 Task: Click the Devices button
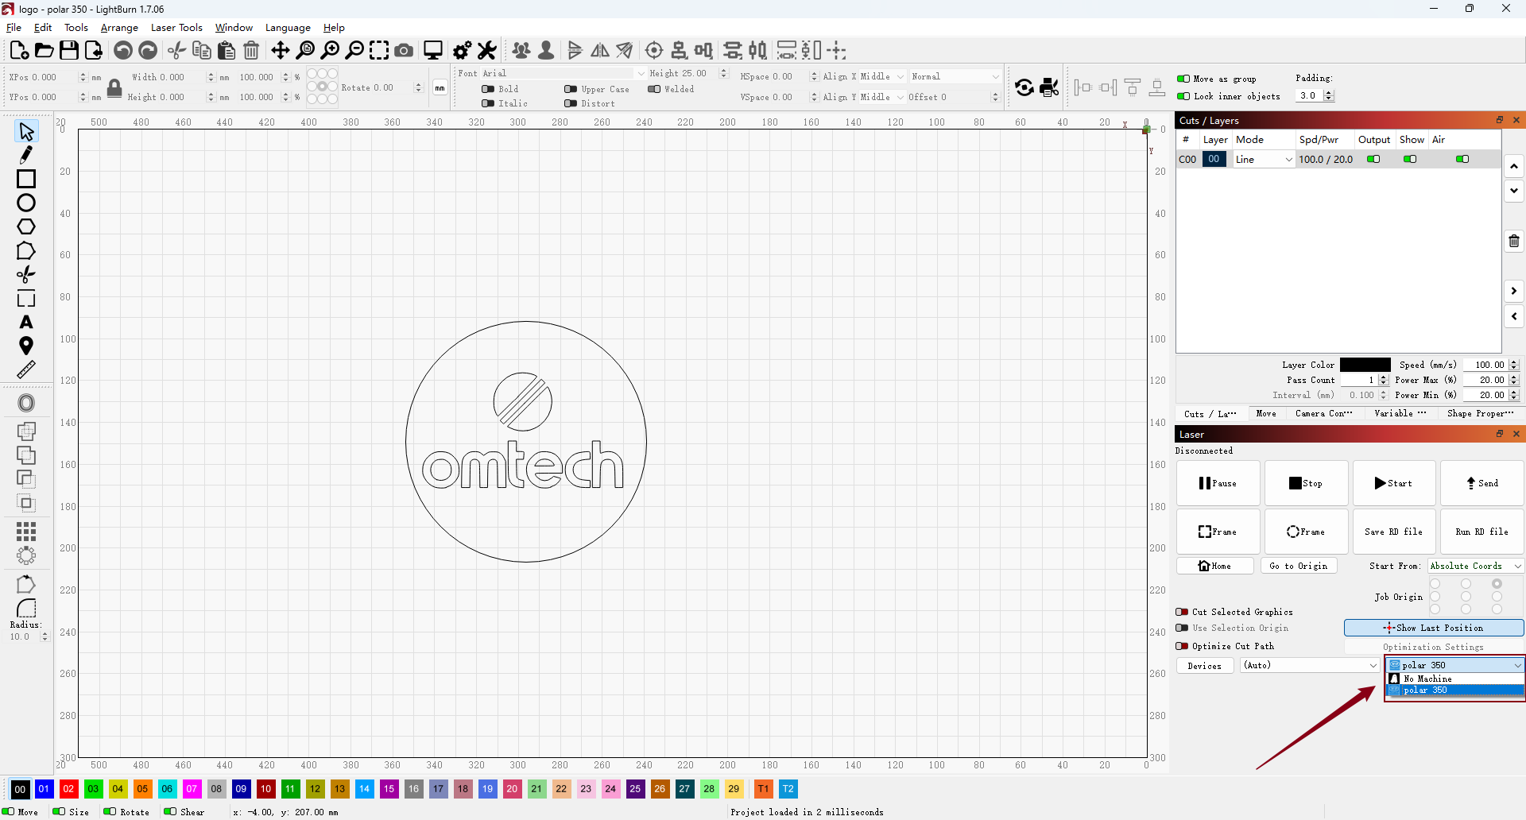pos(1205,666)
